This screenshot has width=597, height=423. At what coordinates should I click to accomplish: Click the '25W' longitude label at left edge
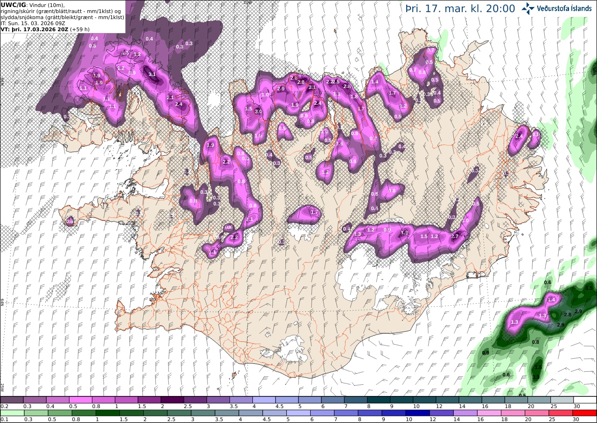[2, 387]
